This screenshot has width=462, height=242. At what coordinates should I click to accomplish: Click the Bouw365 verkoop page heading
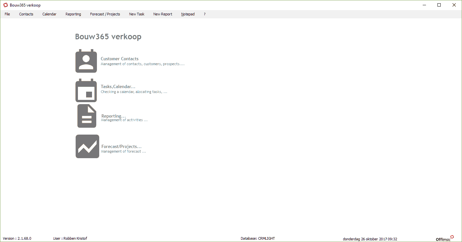pyautogui.click(x=108, y=37)
